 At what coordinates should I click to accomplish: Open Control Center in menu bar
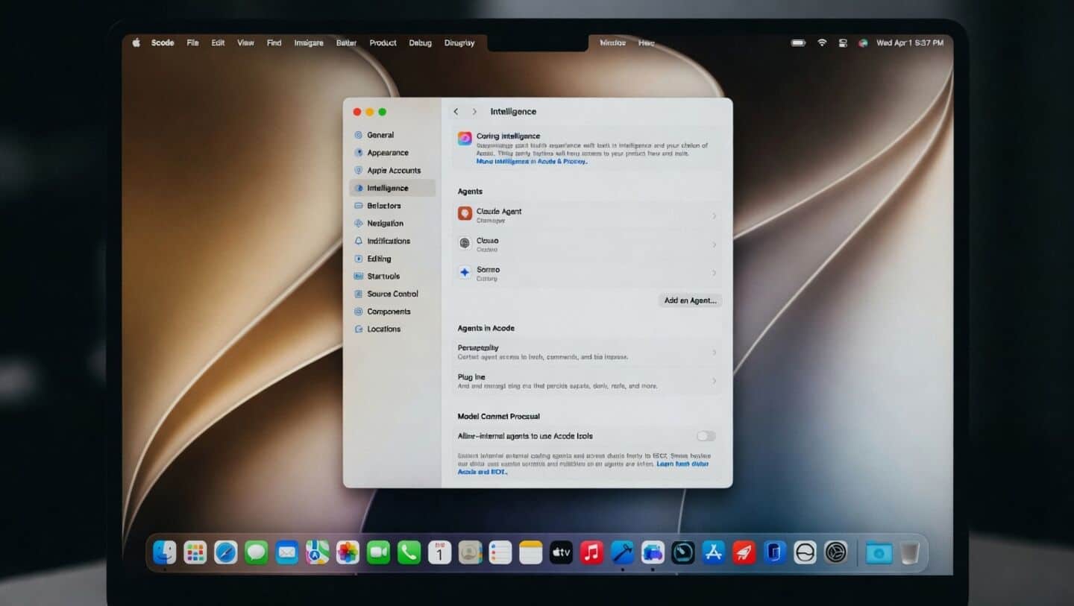point(844,43)
